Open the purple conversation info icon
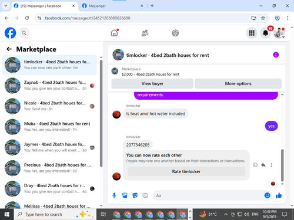 pos(276,55)
